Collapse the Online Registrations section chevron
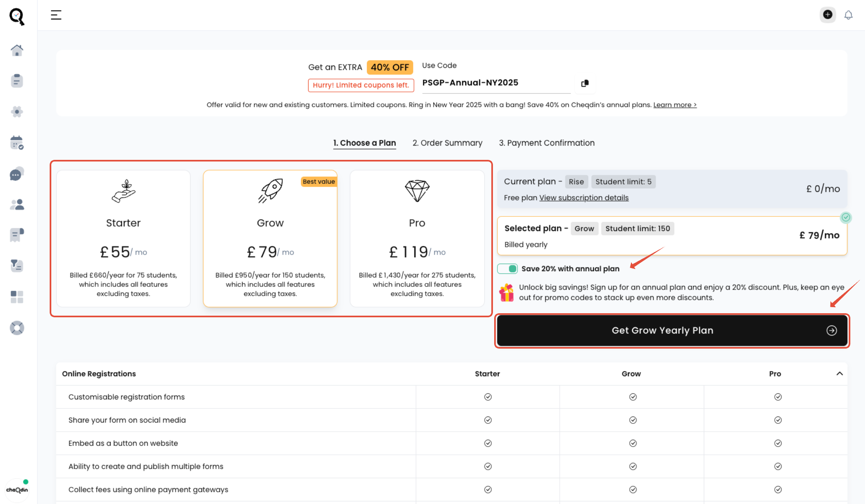The width and height of the screenshot is (865, 504). [839, 373]
